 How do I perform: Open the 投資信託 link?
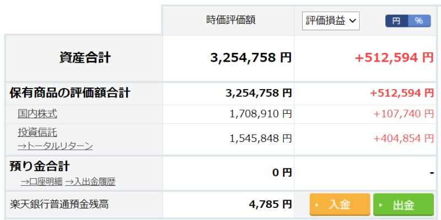37,132
